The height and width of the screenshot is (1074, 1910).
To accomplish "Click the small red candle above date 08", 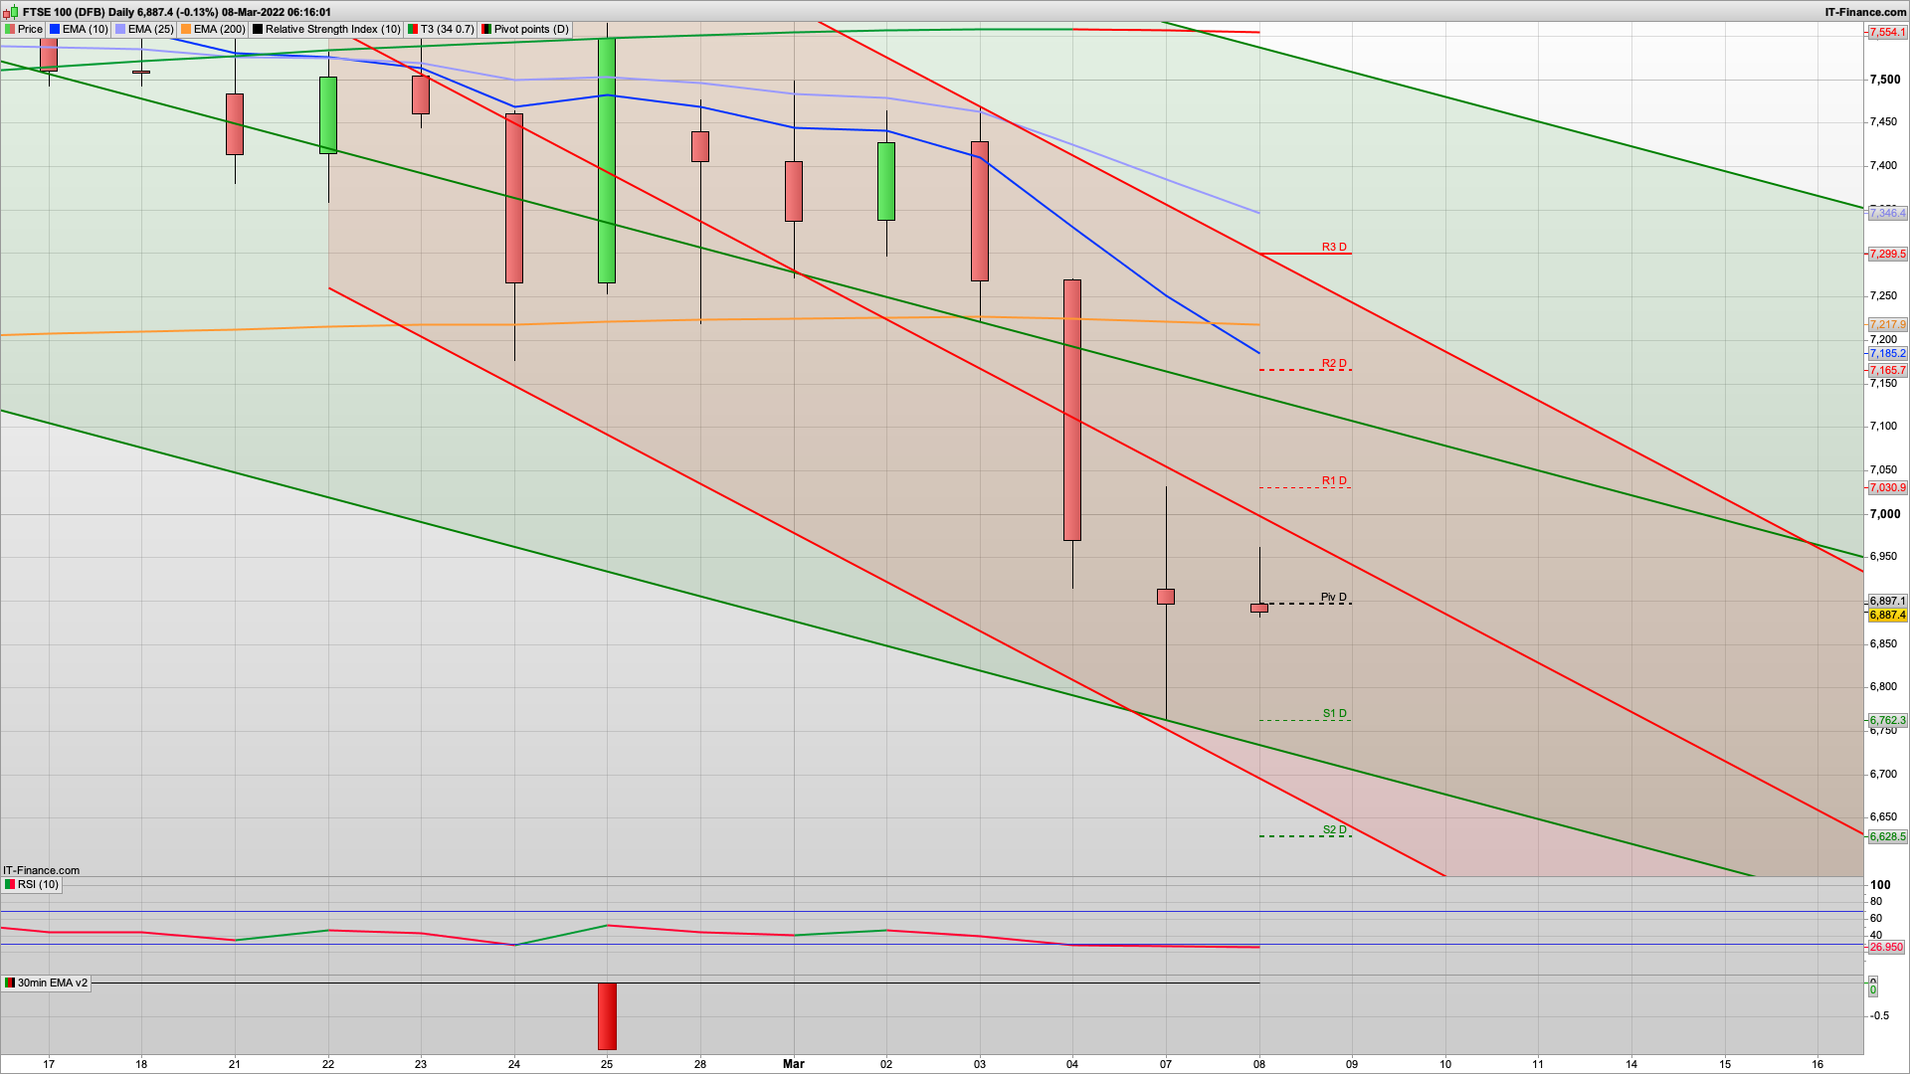I will click(1259, 608).
